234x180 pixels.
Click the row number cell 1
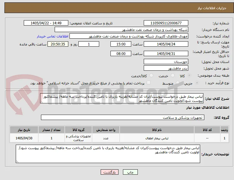pyautogui.click(x=224, y=138)
